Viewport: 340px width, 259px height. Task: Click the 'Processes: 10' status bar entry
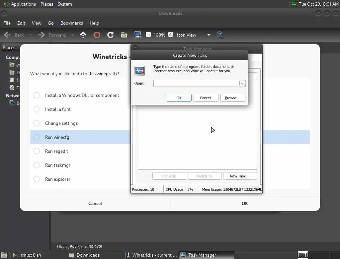tap(143, 189)
